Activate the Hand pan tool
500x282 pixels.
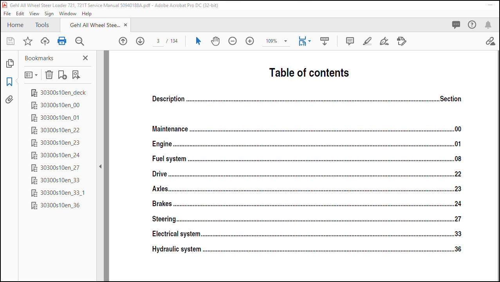point(215,41)
